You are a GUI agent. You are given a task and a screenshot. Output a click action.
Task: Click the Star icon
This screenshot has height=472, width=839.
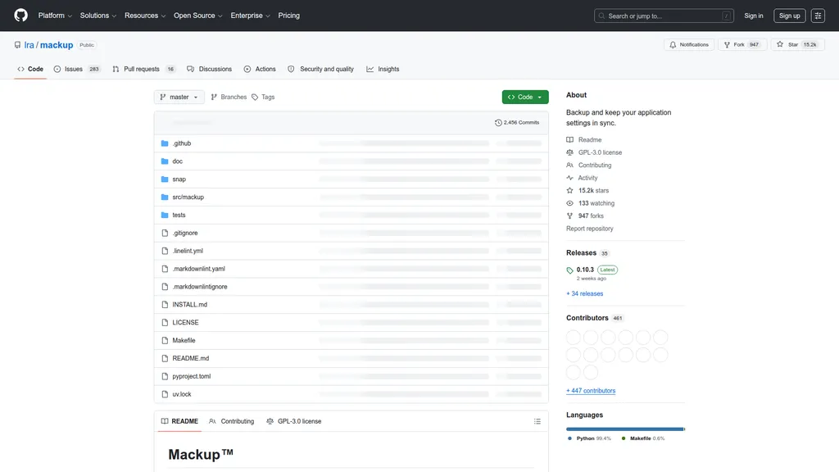(x=780, y=44)
